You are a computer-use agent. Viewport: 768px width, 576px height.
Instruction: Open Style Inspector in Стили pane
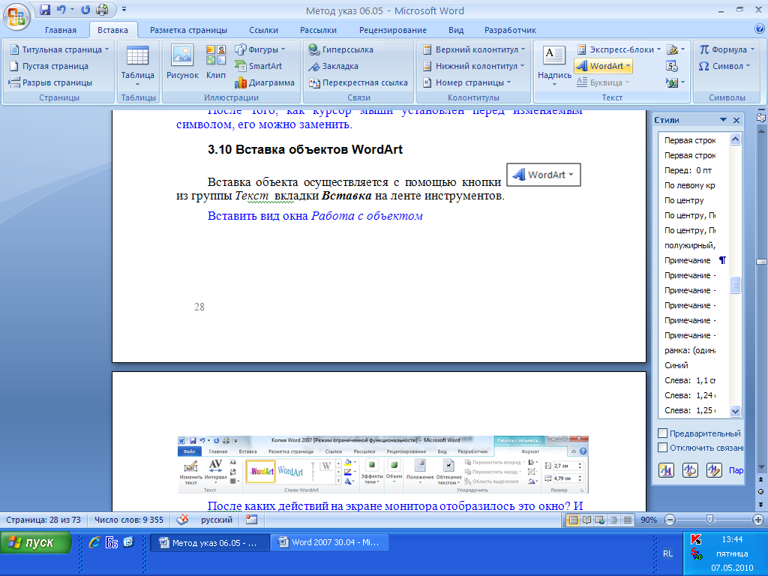pos(690,470)
